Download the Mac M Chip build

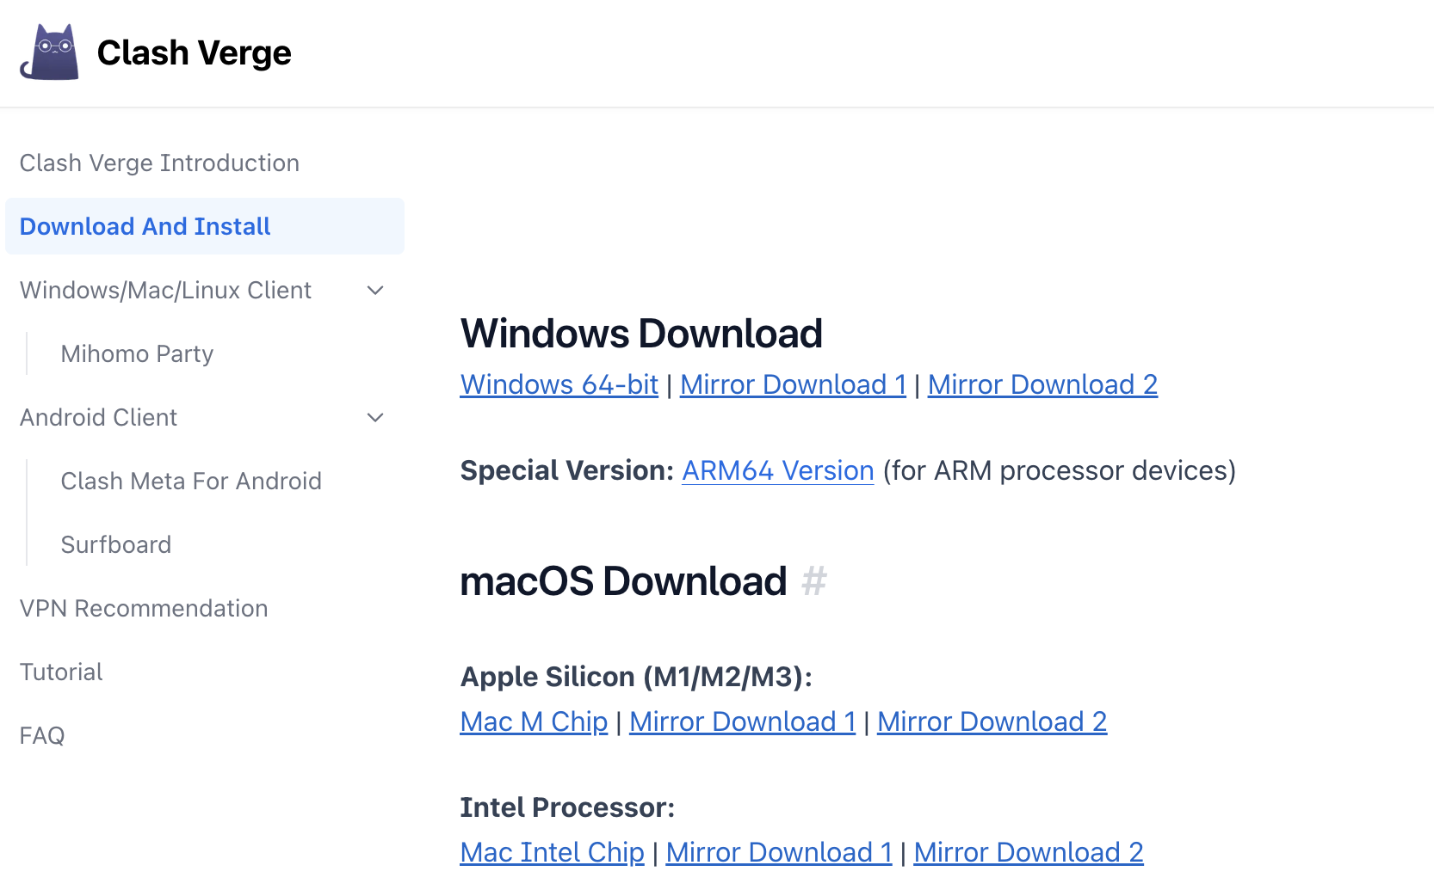point(534,722)
